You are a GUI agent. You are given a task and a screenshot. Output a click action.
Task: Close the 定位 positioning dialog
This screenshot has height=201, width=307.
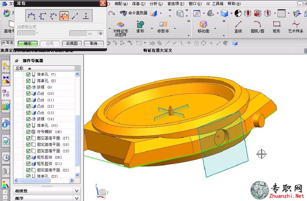[103, 3]
